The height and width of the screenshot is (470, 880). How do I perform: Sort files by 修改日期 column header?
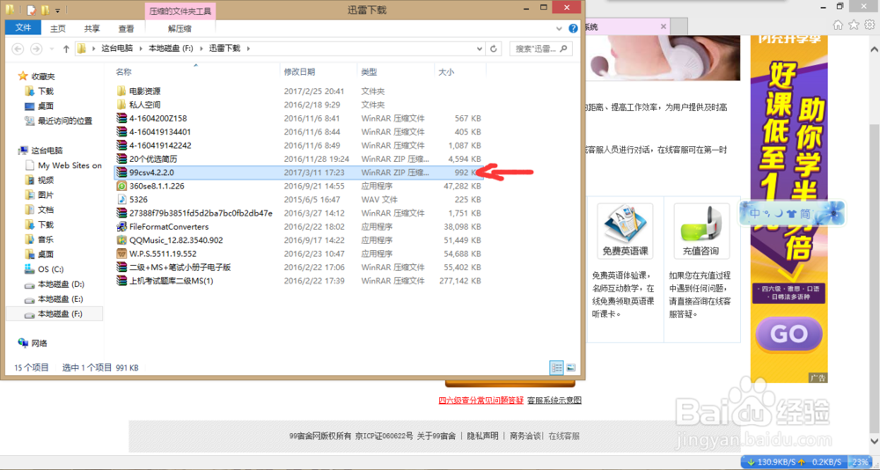pos(299,72)
